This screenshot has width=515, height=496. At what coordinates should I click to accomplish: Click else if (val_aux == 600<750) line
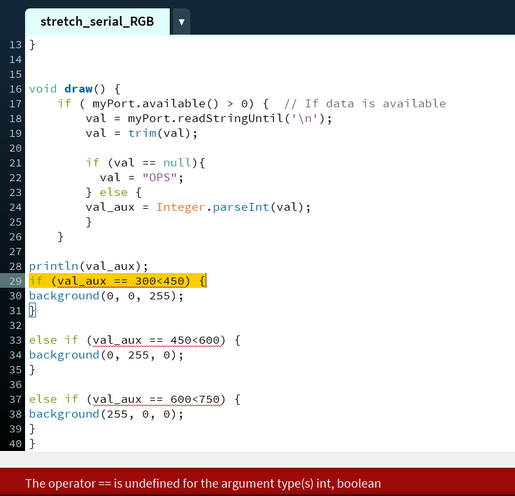pyautogui.click(x=134, y=399)
